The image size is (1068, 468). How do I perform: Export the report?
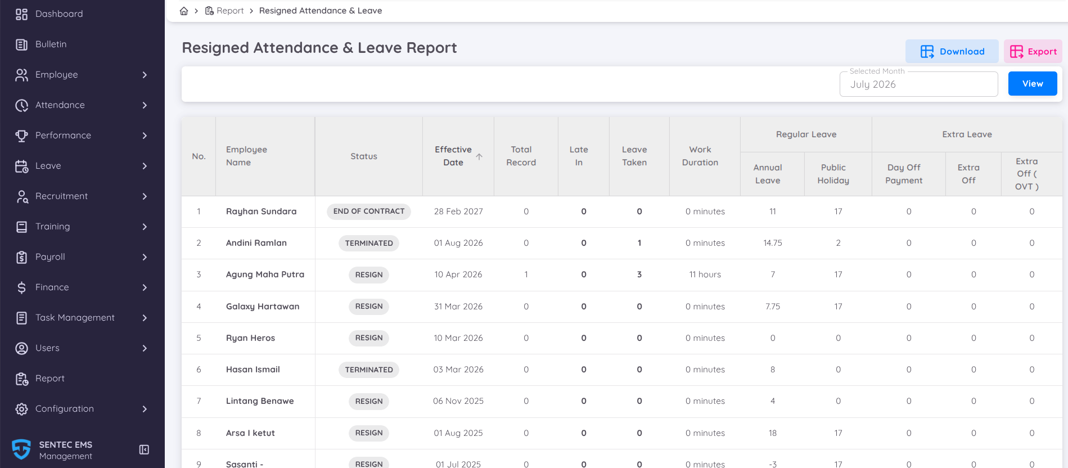pos(1033,51)
